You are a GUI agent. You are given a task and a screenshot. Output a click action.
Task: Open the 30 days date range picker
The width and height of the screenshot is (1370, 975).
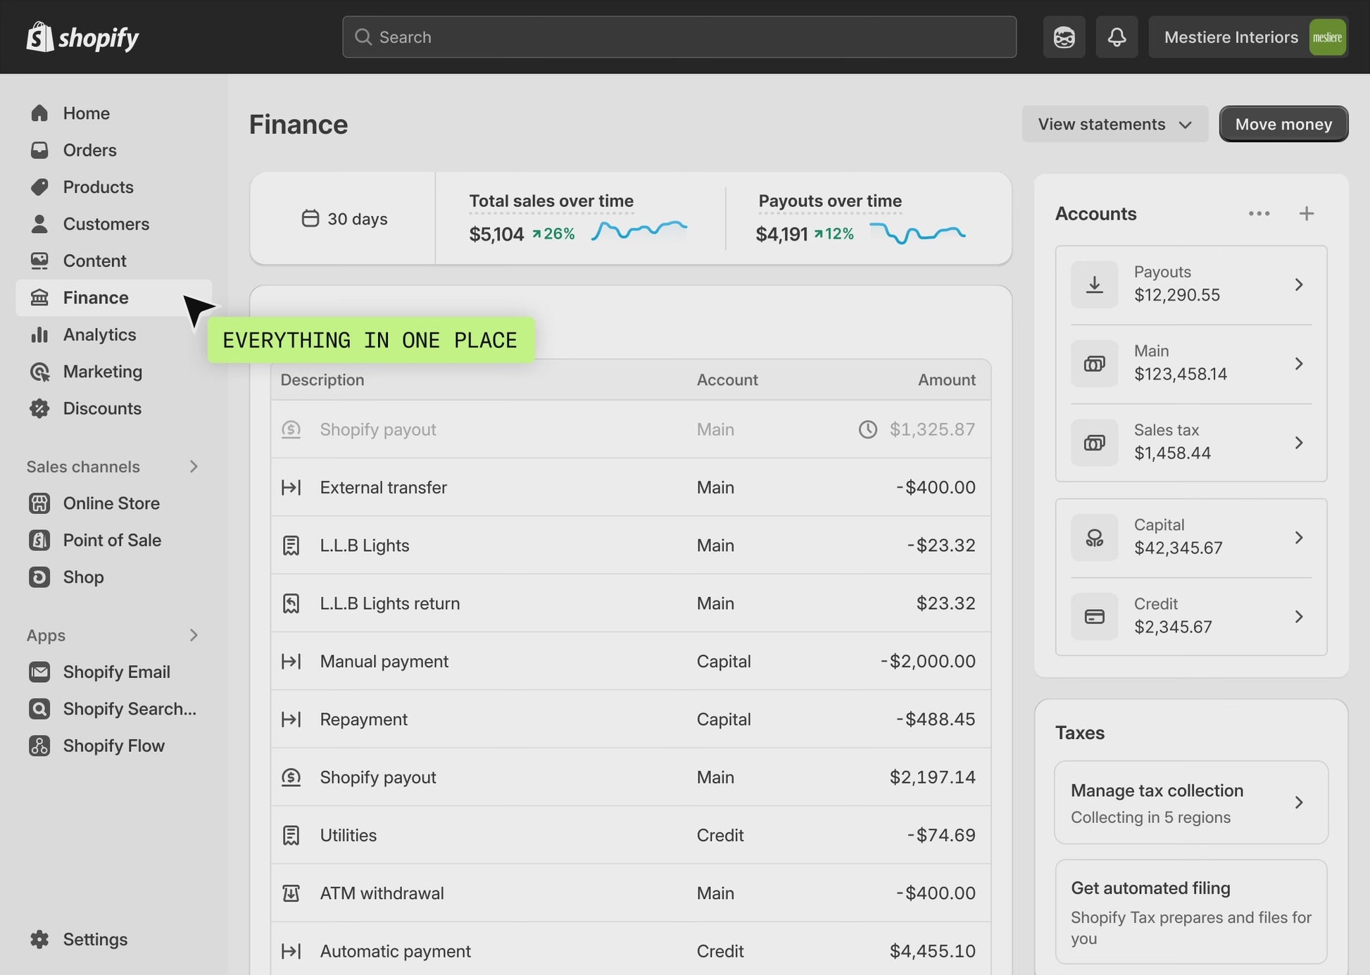tap(344, 219)
